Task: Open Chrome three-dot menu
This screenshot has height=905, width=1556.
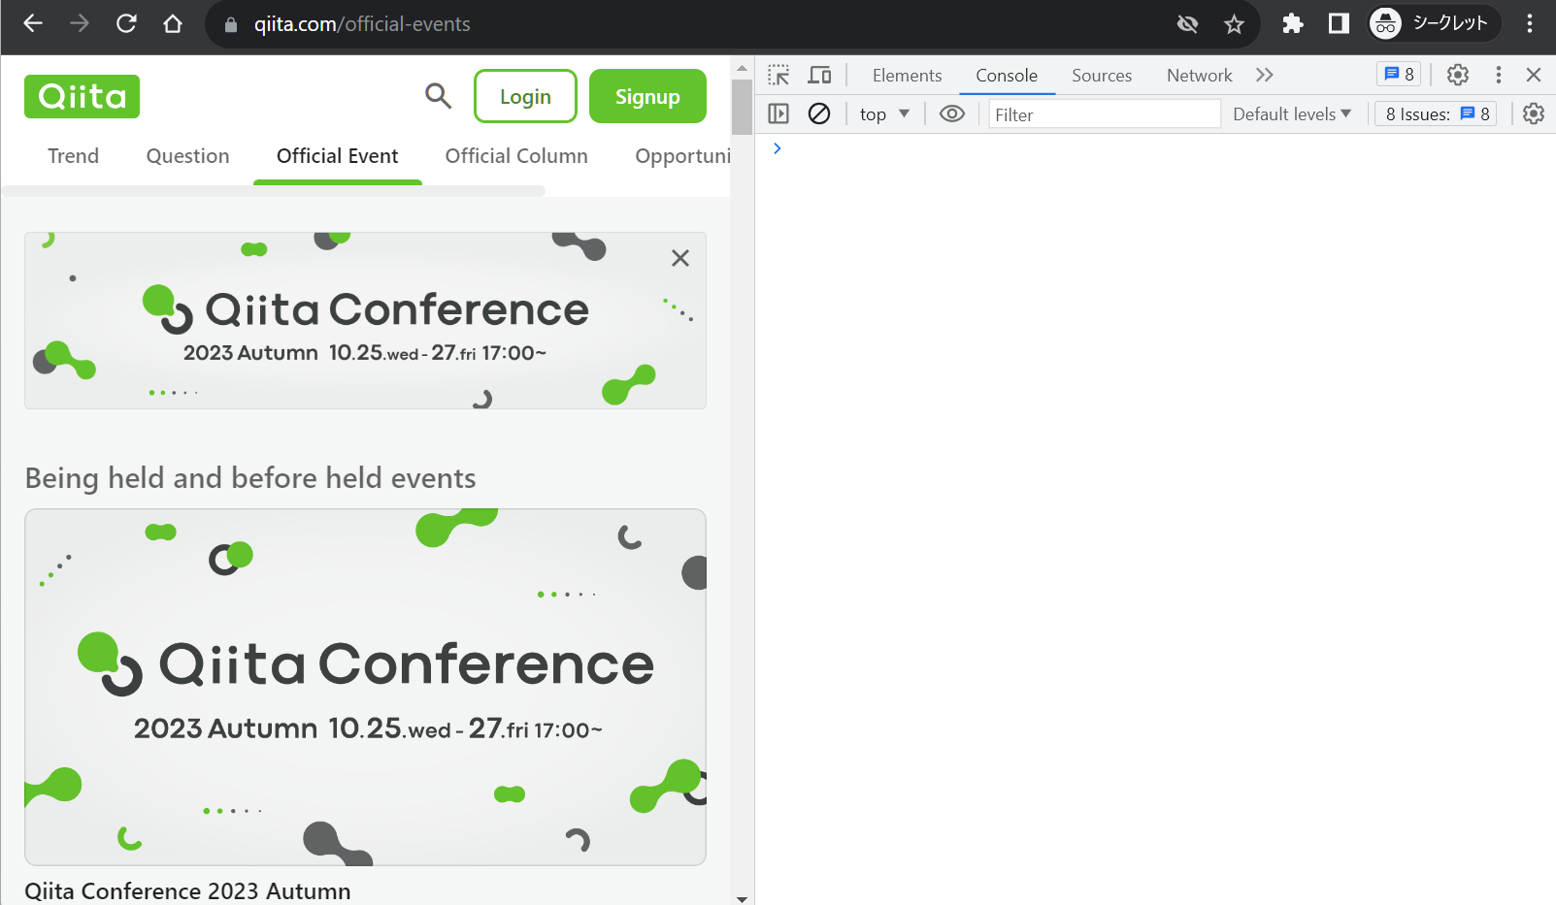Action: pos(1530,23)
